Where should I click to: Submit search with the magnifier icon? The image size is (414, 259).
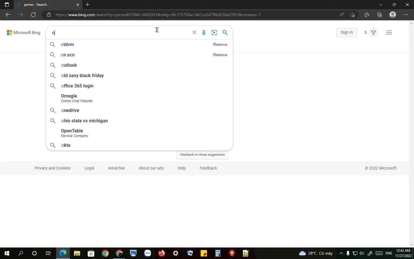click(x=225, y=33)
